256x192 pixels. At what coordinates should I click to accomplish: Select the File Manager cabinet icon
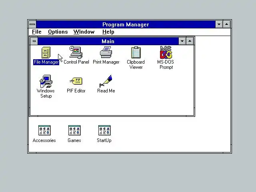coord(46,52)
